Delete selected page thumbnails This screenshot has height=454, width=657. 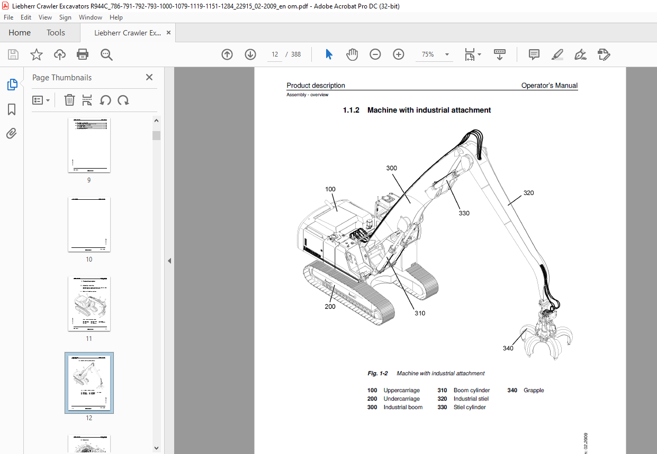point(69,100)
